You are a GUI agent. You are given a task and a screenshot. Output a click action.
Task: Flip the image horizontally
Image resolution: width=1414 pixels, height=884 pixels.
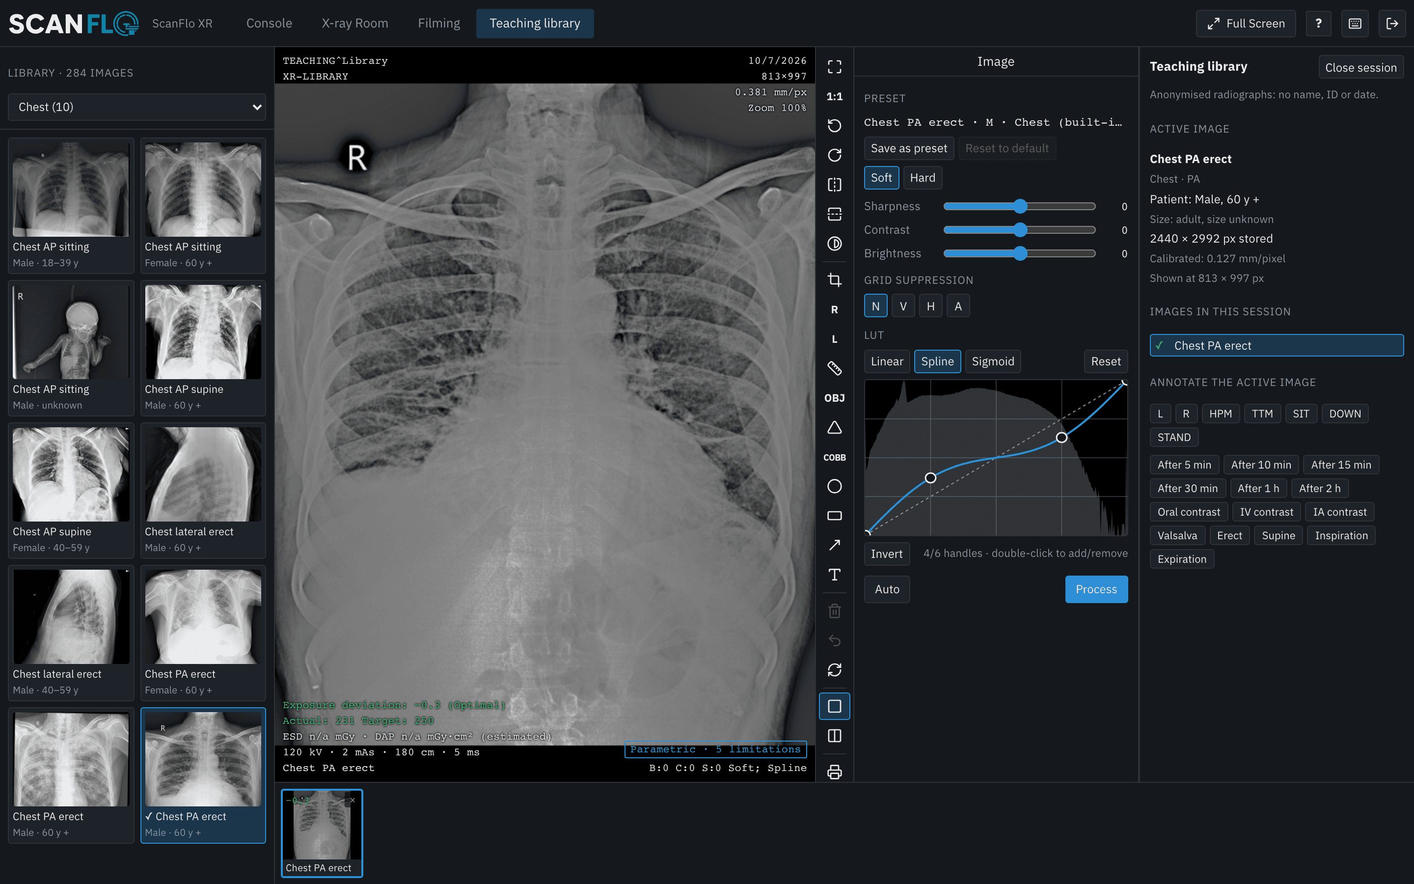834,185
